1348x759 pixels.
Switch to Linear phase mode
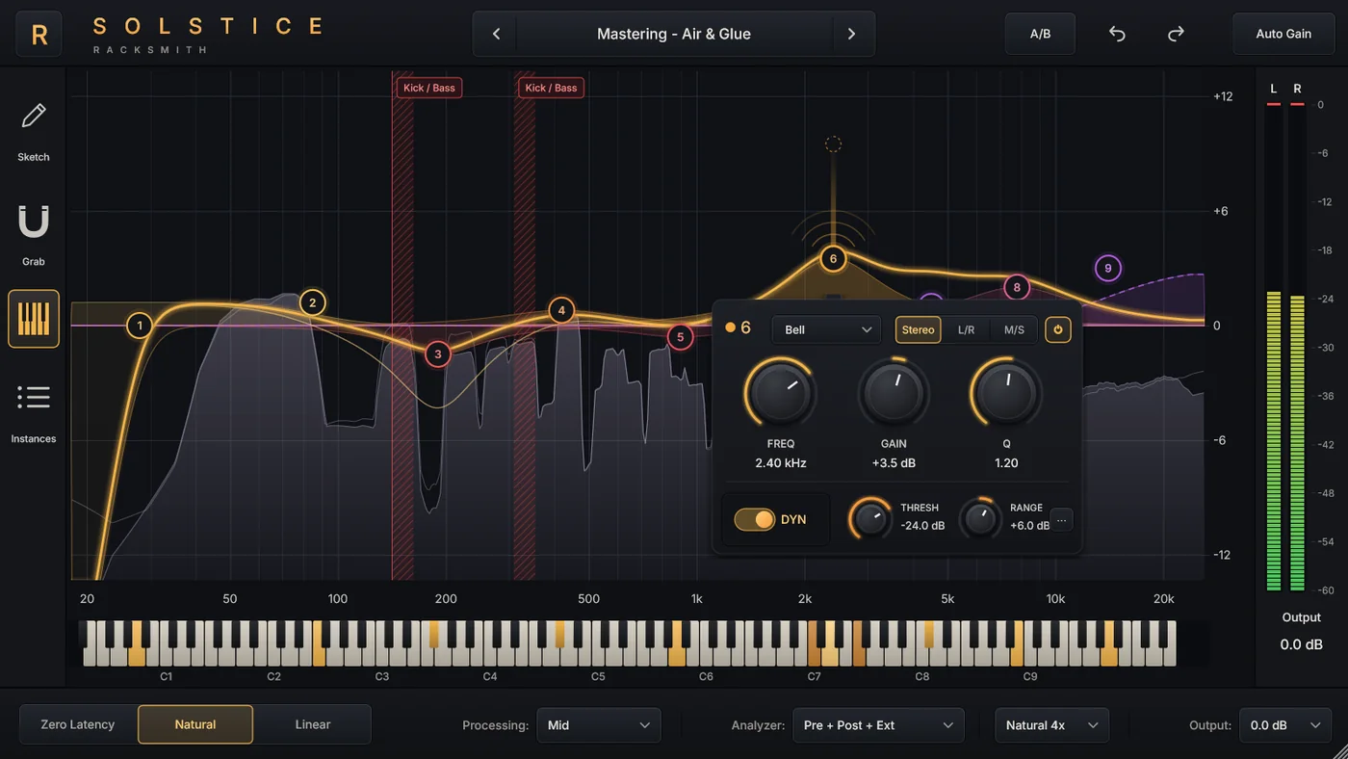pyautogui.click(x=313, y=724)
